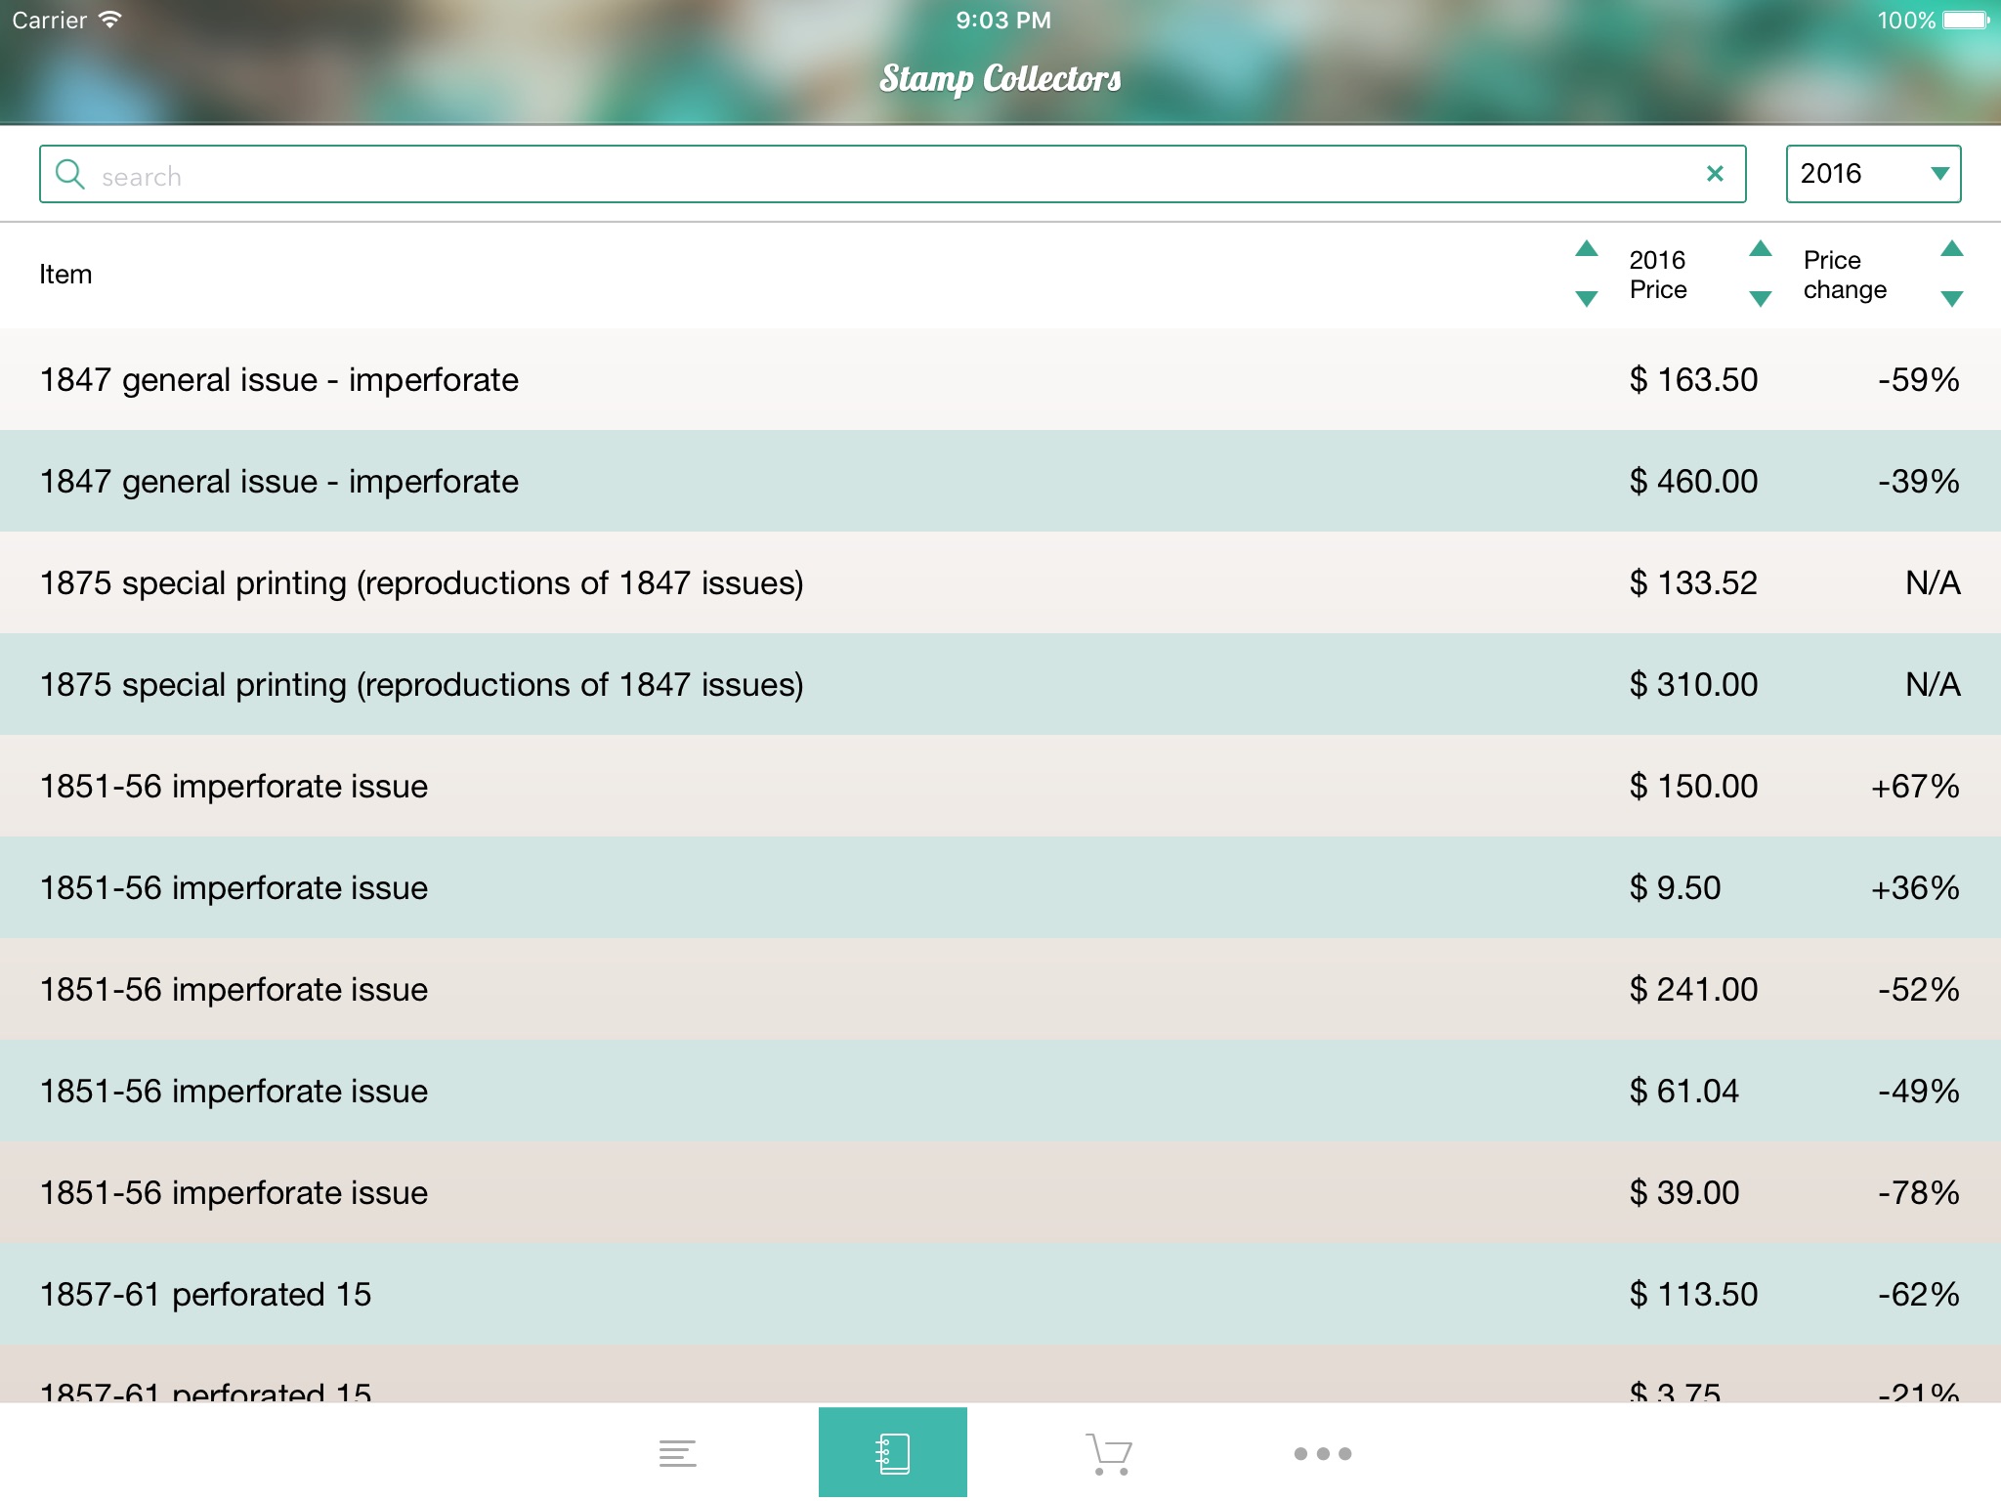Sort Item column ascending with up arrow
This screenshot has width=2001, height=1501.
1587,249
